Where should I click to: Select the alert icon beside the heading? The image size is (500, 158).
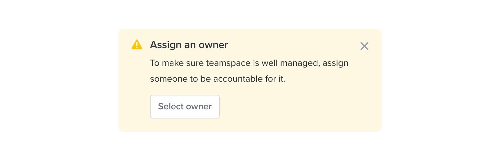tap(137, 45)
